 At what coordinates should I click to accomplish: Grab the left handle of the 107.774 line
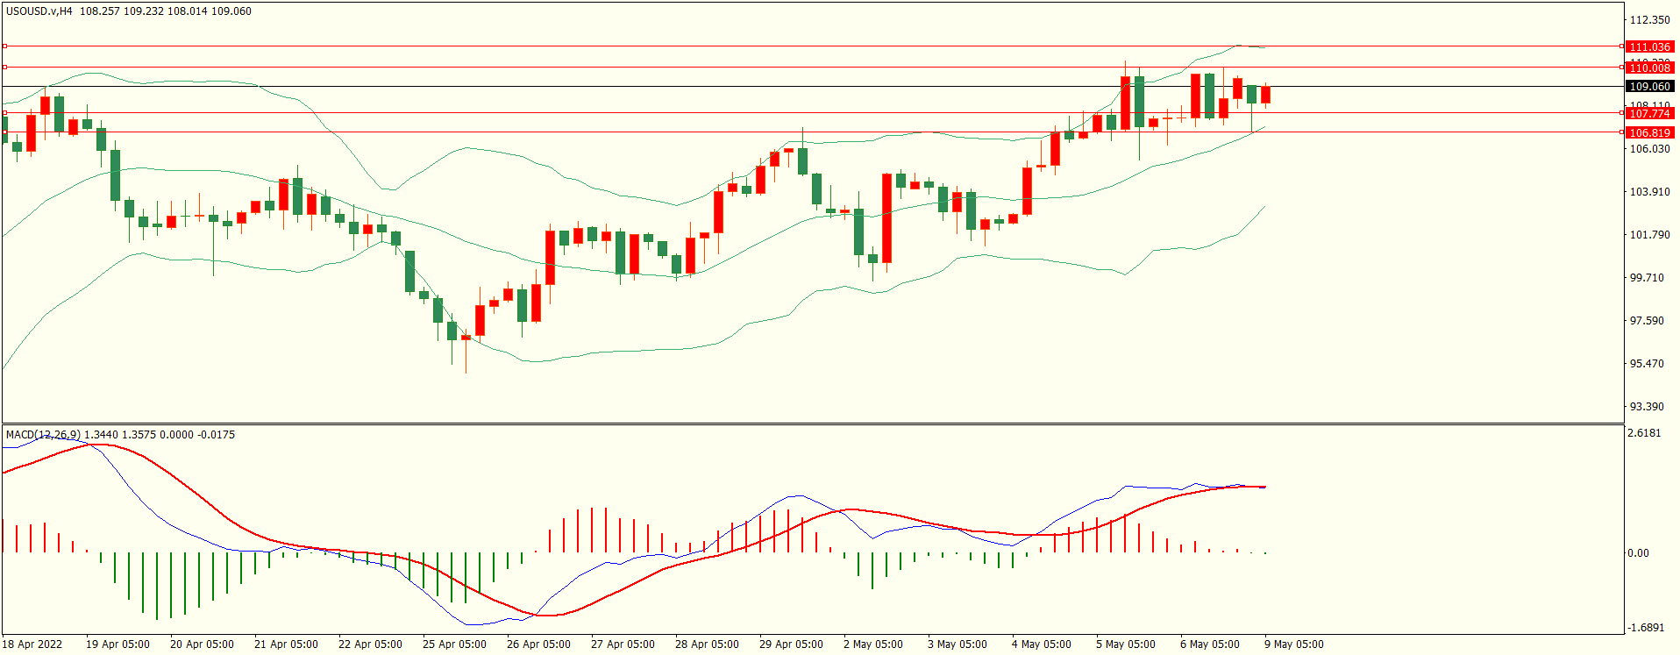4,113
